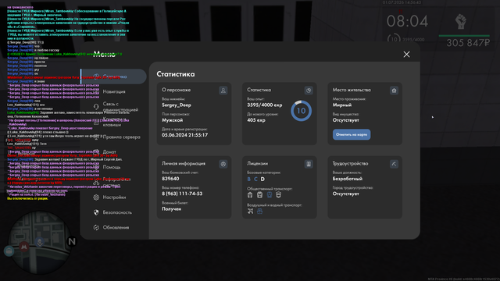Click fourth public transport license icon

click(x=278, y=194)
